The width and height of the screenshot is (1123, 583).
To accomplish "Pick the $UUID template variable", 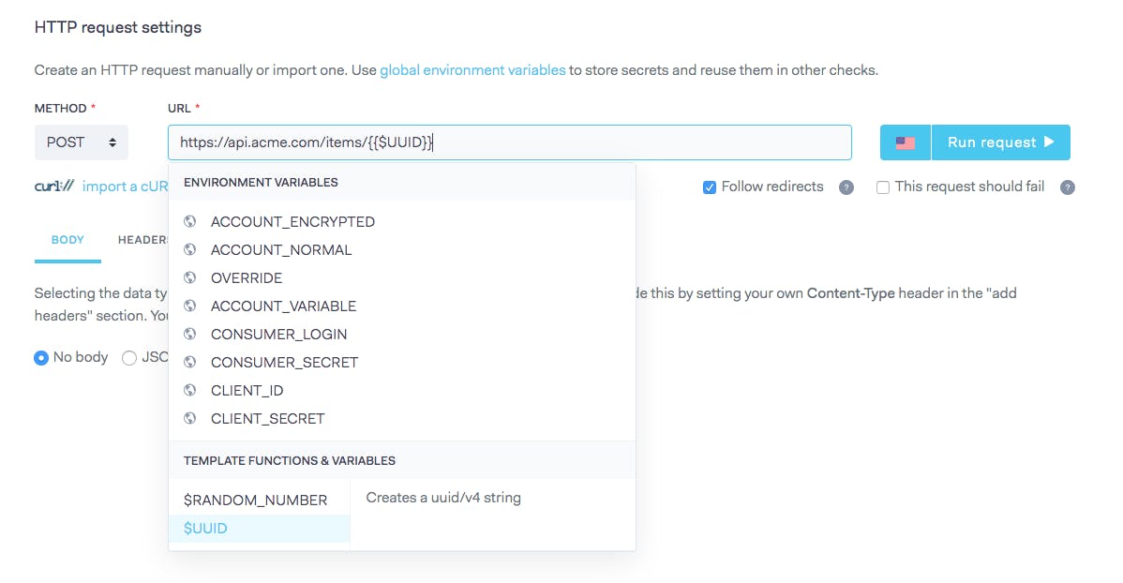I will click(206, 529).
